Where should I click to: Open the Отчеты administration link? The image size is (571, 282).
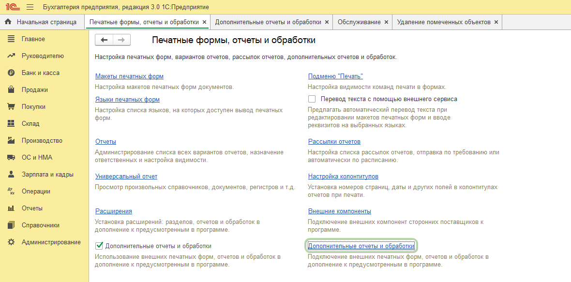(x=105, y=142)
